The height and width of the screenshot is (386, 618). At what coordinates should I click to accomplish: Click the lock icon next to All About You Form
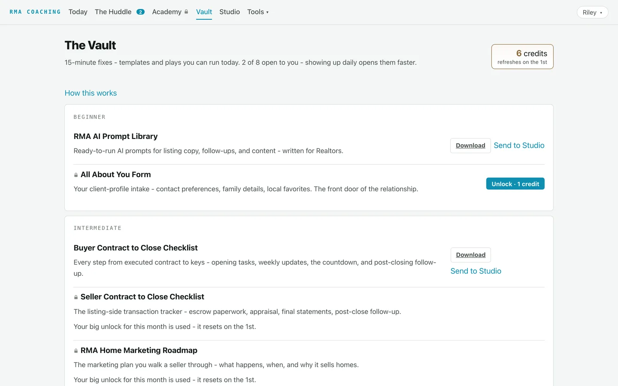coord(76,175)
